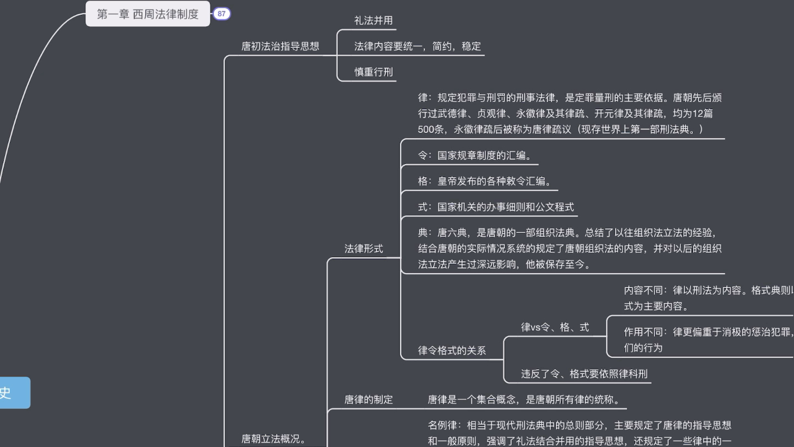The image size is (794, 447).
Task: Select the 唐朝立法概况 node
Action: pos(273,439)
